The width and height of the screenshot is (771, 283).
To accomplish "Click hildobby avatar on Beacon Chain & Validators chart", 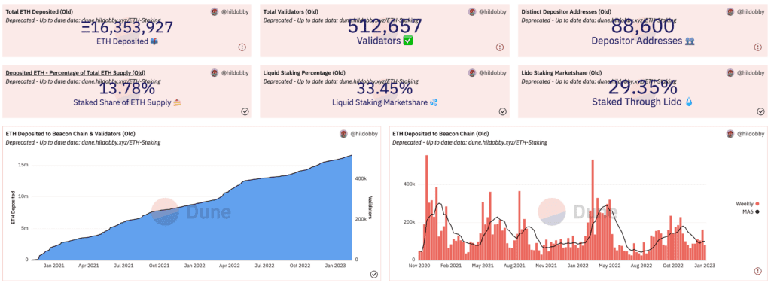I will coord(343,134).
